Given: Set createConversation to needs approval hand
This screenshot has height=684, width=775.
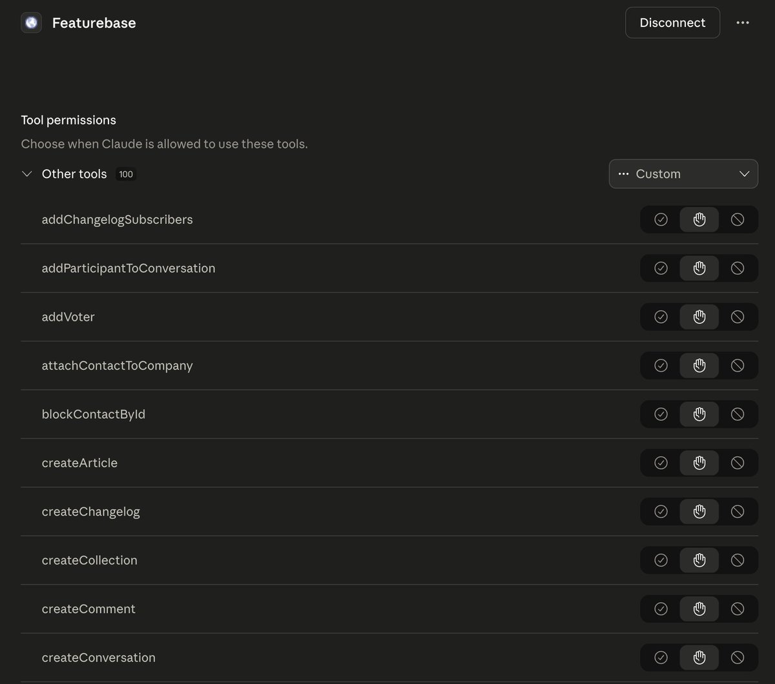Looking at the screenshot, I should point(699,658).
